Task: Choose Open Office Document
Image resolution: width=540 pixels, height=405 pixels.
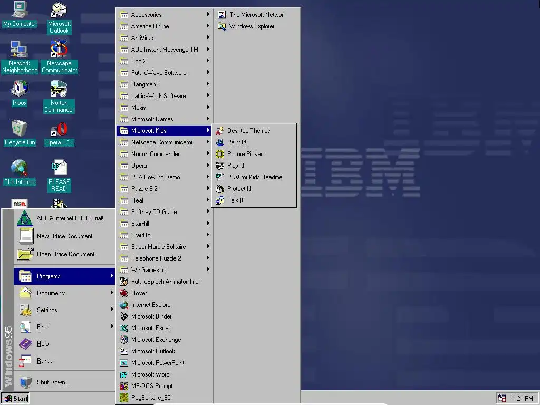Action: [64, 254]
